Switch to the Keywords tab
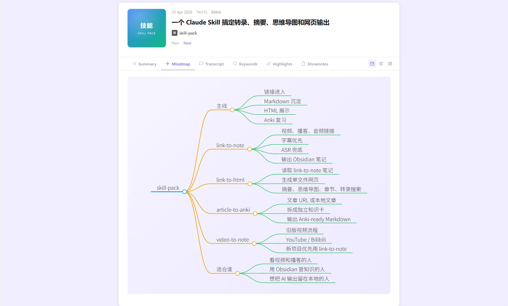The image size is (508, 306). click(x=245, y=64)
